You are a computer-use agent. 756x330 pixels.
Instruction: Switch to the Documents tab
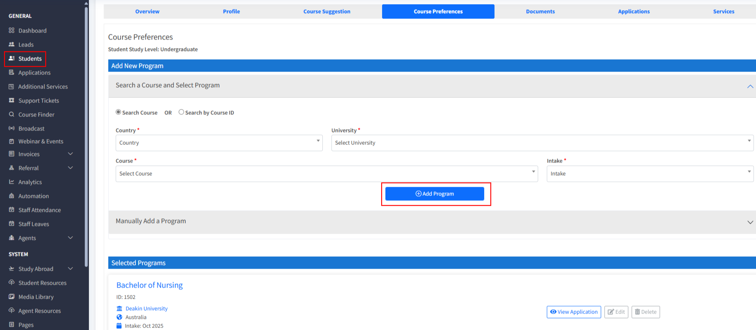540,12
